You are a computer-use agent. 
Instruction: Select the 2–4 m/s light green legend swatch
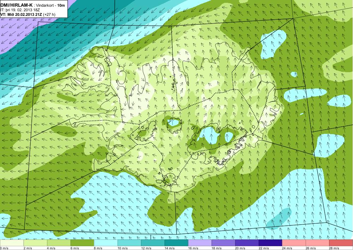(35, 243)
